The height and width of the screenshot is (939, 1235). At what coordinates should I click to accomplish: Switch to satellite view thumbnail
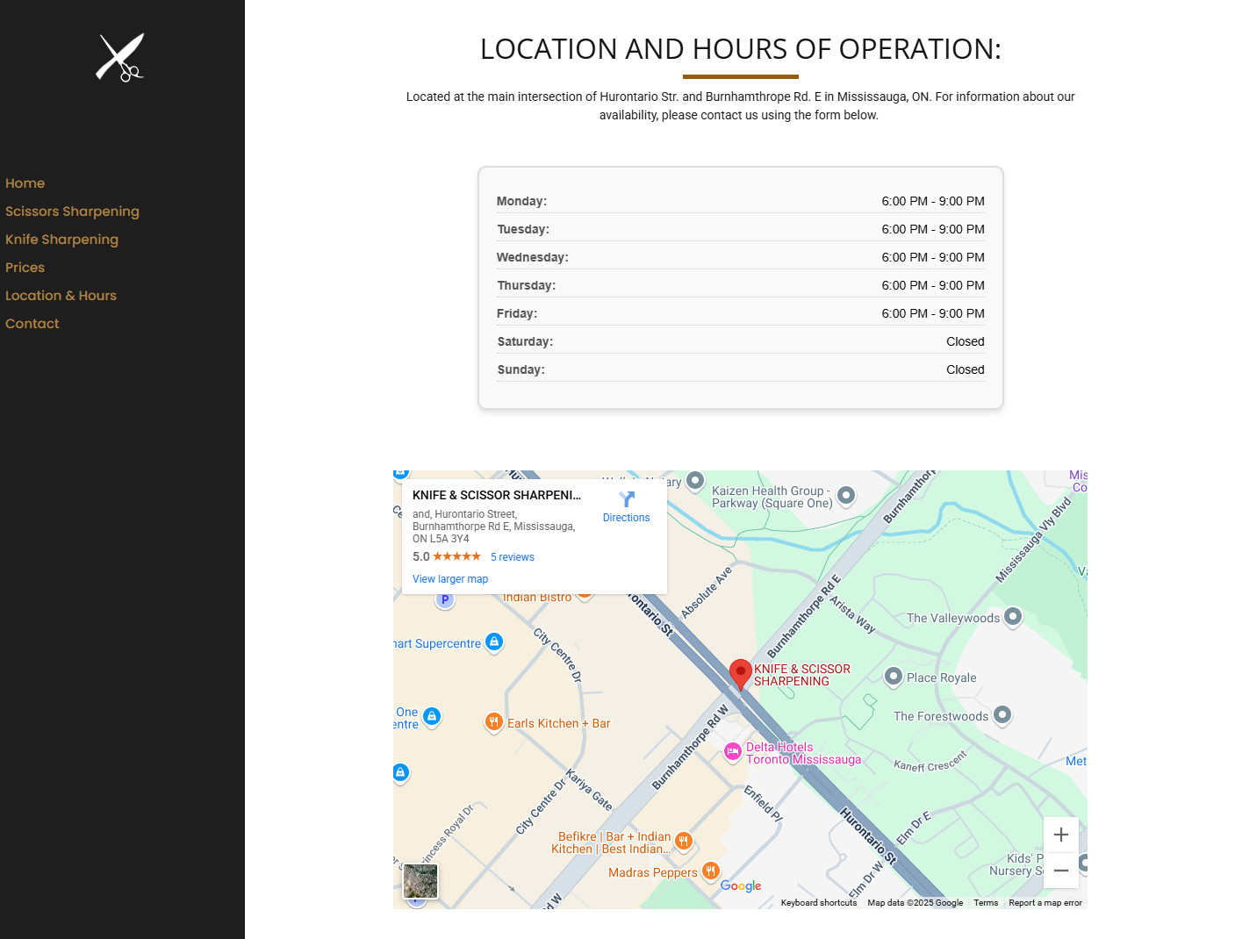(x=420, y=881)
